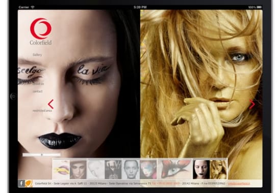
Task: Select the dark-haired smoky eyes thumbnail
Action: pos(78,170)
